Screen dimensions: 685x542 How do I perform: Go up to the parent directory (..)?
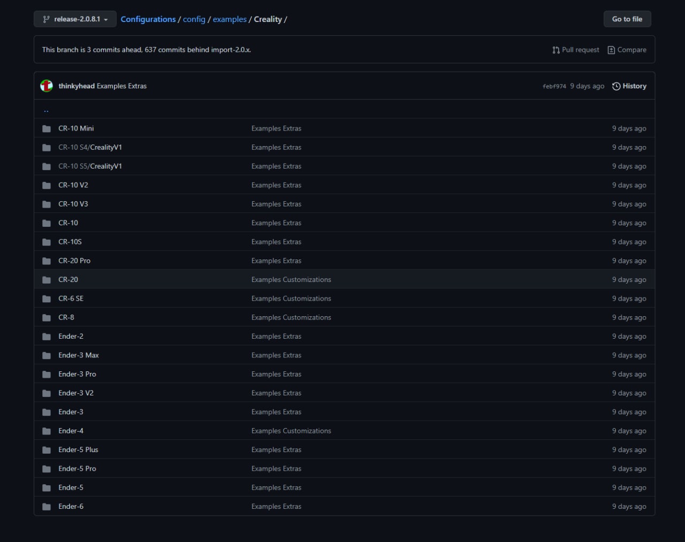pyautogui.click(x=46, y=110)
